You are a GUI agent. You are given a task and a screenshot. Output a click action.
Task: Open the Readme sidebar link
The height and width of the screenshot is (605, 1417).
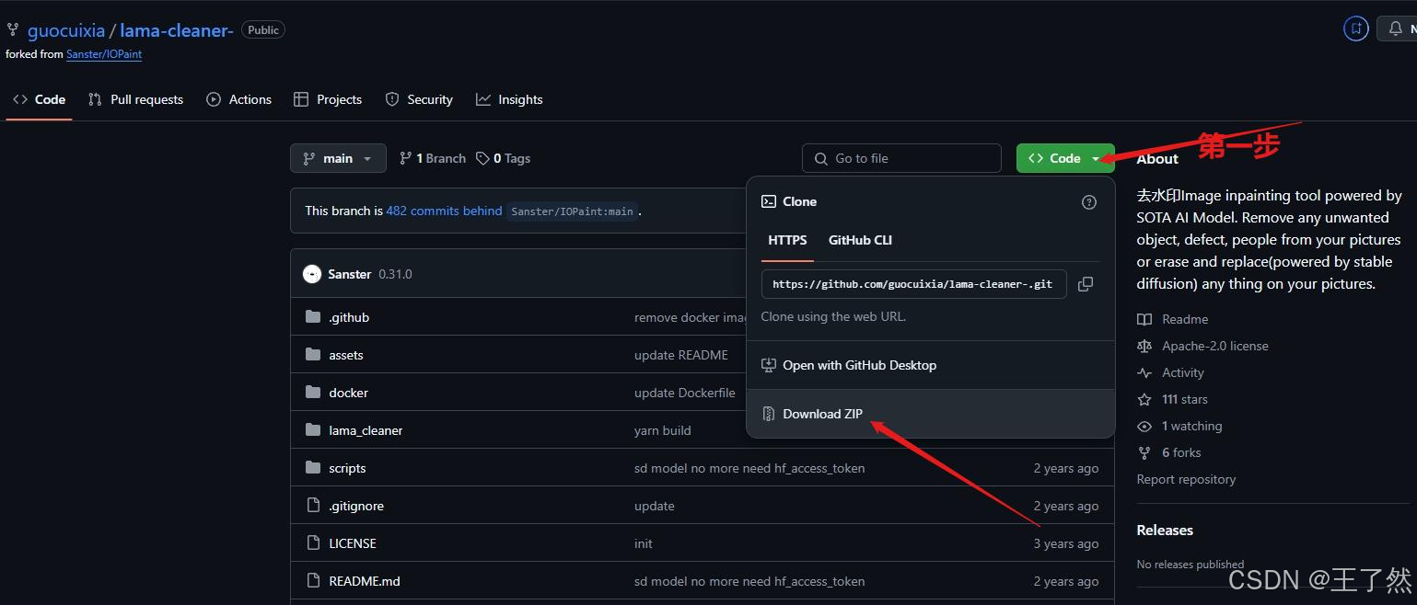coord(1174,319)
